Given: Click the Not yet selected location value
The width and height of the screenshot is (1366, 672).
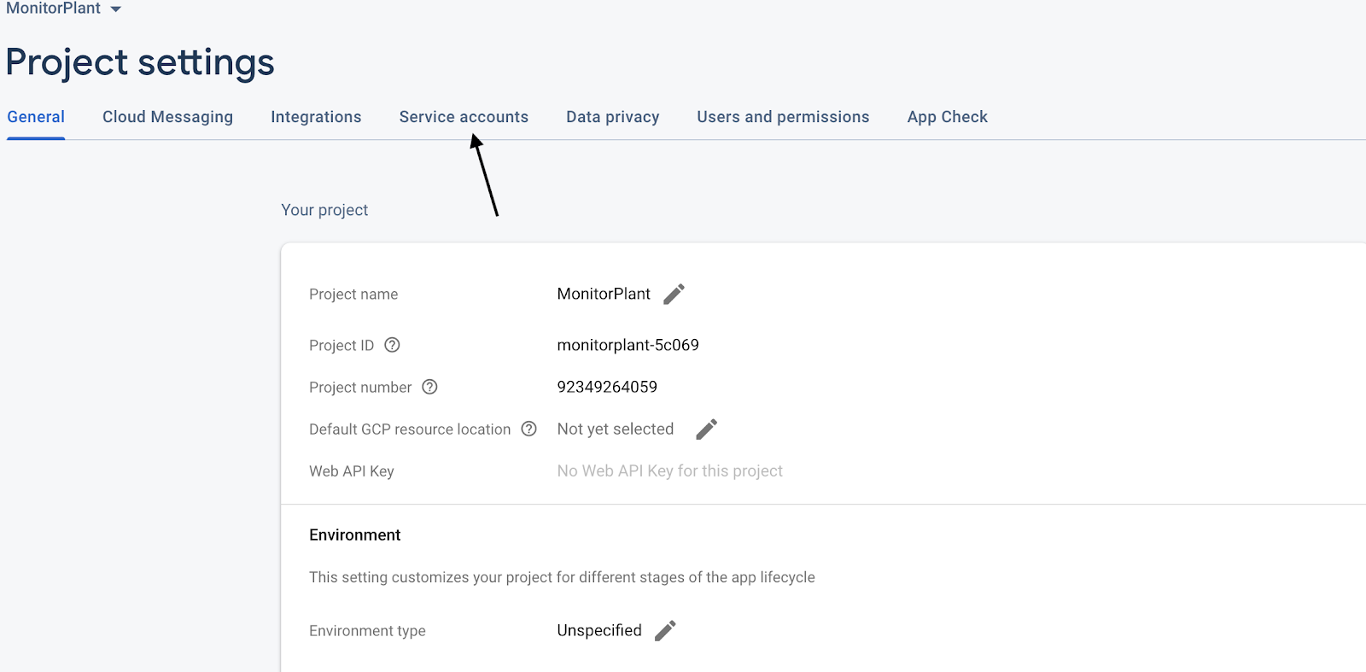Looking at the screenshot, I should click(615, 429).
